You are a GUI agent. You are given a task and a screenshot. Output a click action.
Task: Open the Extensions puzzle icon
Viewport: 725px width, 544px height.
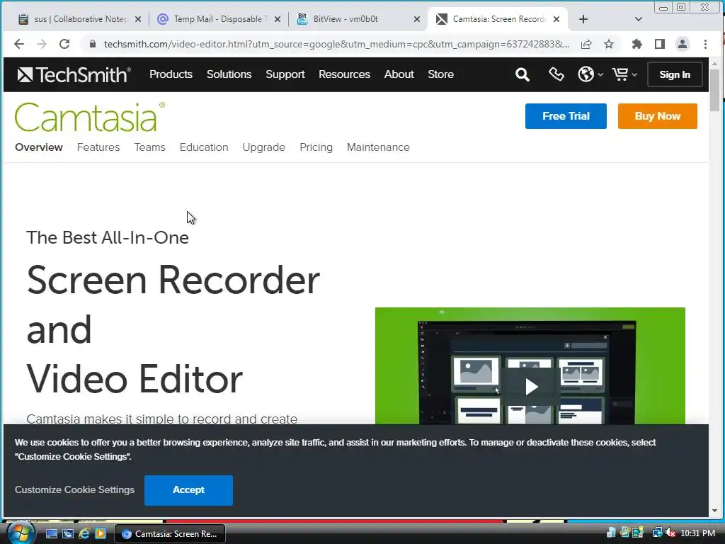pos(636,44)
